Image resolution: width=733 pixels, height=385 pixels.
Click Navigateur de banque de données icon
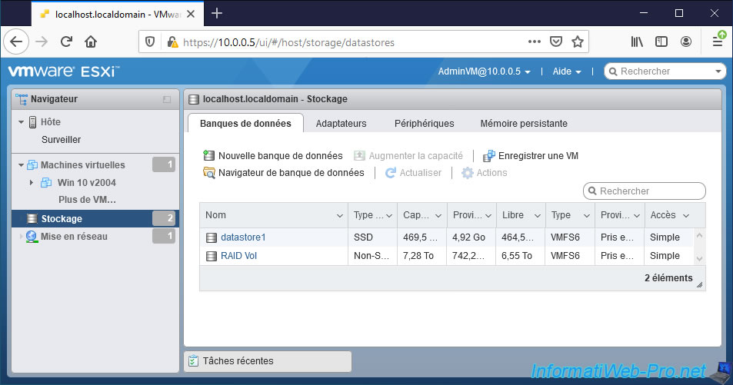click(209, 172)
